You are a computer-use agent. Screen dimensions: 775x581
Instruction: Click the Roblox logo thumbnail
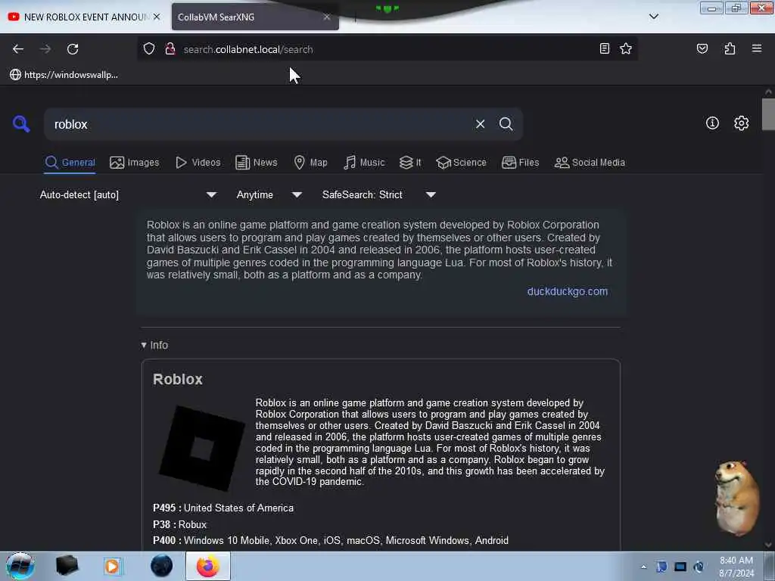pyautogui.click(x=201, y=448)
